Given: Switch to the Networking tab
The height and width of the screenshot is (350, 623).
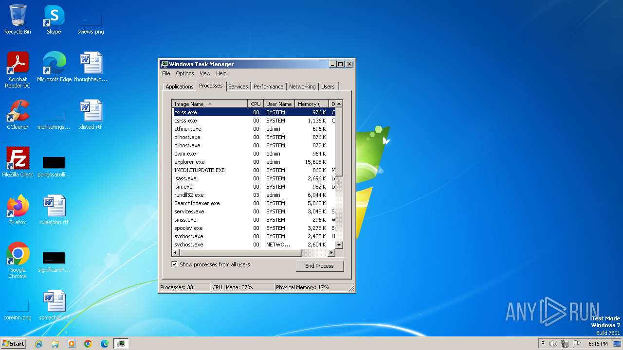Looking at the screenshot, I should tap(302, 87).
